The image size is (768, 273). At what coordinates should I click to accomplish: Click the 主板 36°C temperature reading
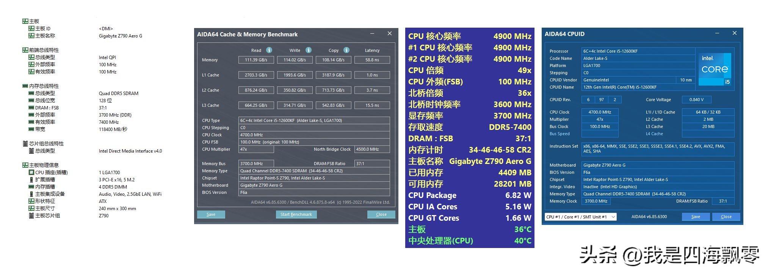523,229
